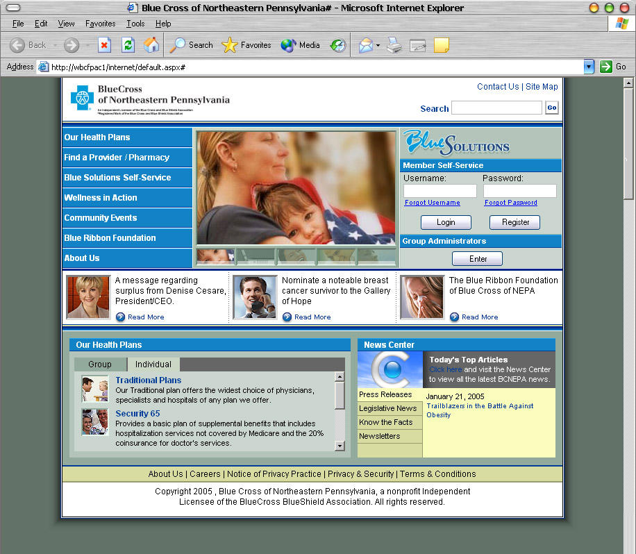Click Read More under Gallery of Hope item

coord(307,317)
